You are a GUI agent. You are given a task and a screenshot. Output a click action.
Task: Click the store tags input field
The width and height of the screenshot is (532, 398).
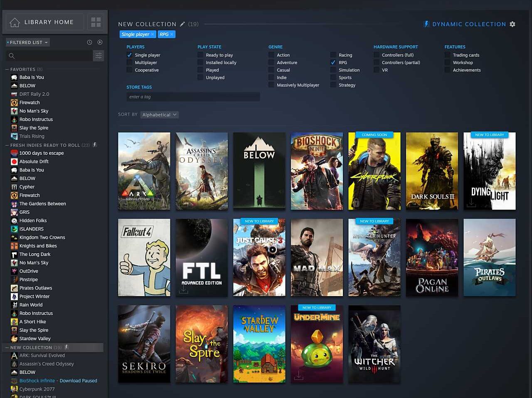pos(193,97)
